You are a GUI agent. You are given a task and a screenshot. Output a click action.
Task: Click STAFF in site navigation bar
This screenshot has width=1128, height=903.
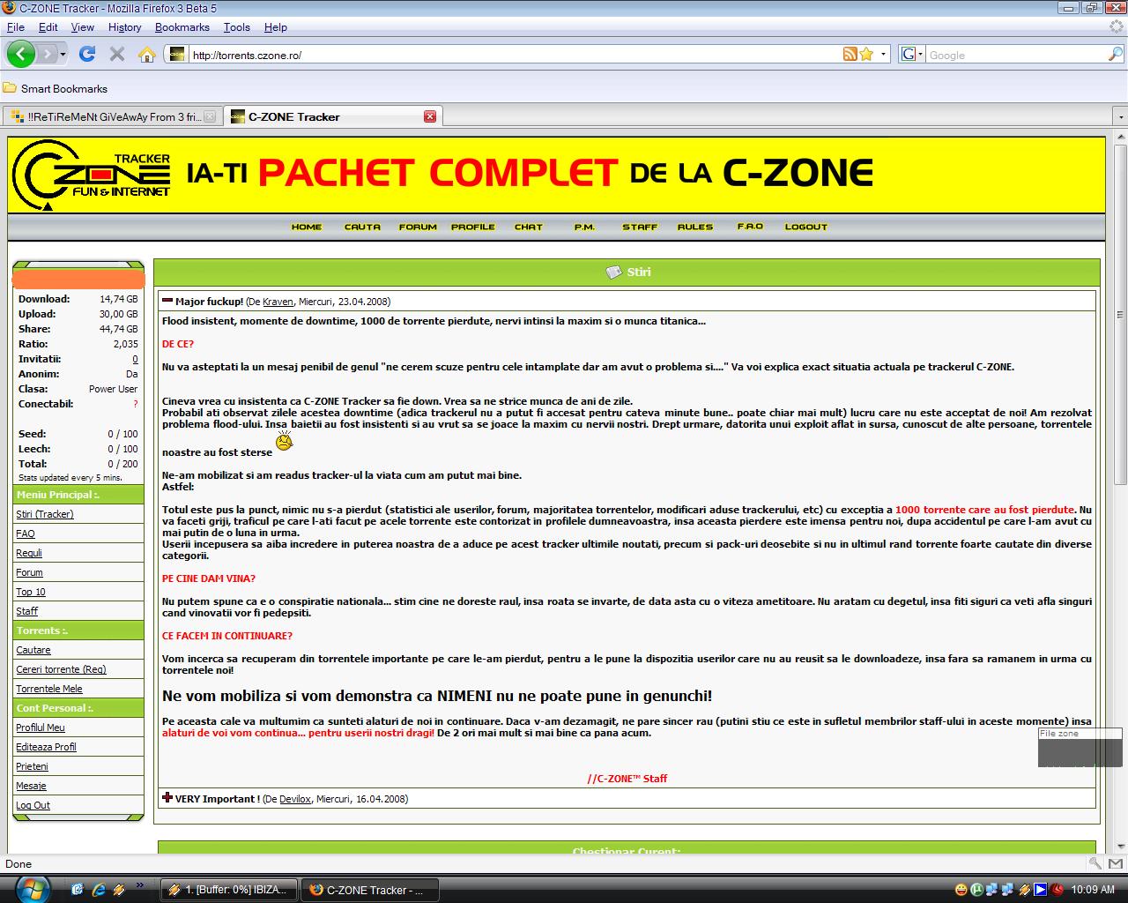pyautogui.click(x=640, y=227)
